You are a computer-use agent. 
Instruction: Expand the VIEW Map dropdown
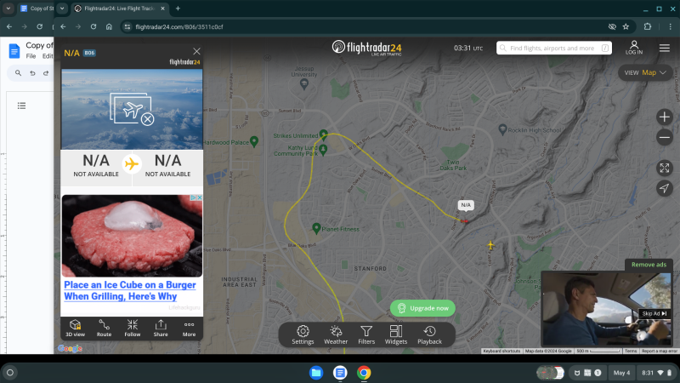(645, 72)
